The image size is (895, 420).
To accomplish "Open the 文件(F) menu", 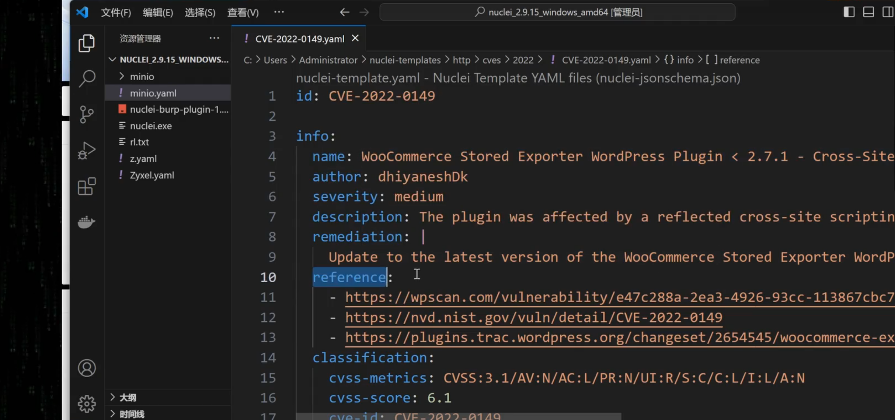I will pos(116,13).
